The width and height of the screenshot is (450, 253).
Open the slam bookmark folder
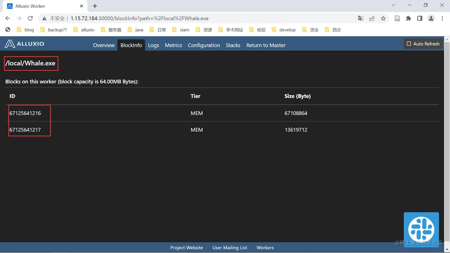tap(181, 30)
